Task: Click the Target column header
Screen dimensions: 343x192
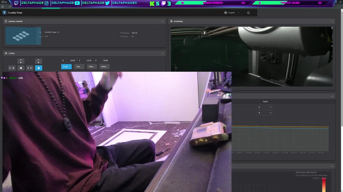Action: (x=265, y=102)
